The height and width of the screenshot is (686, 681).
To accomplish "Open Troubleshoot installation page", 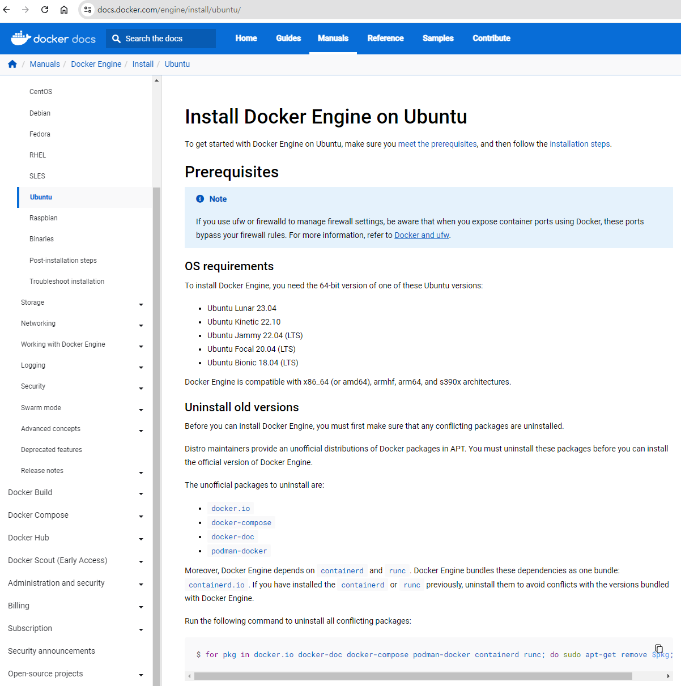I will click(x=67, y=282).
